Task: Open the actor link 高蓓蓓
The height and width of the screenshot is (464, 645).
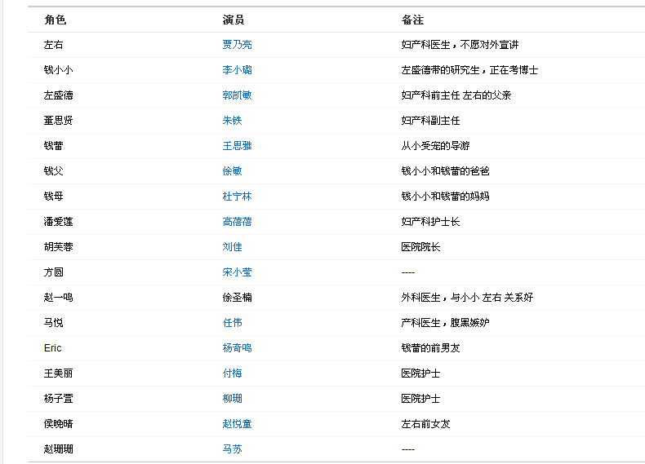Action: pos(237,222)
